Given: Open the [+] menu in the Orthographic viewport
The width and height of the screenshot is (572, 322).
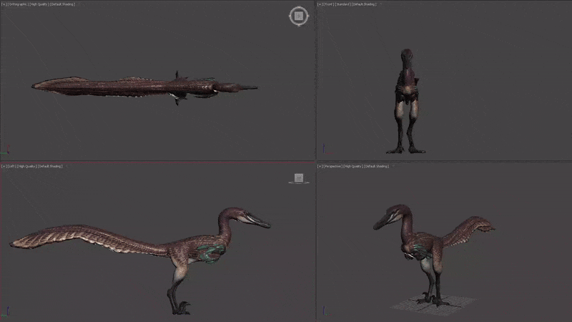Looking at the screenshot, I should click(x=4, y=4).
